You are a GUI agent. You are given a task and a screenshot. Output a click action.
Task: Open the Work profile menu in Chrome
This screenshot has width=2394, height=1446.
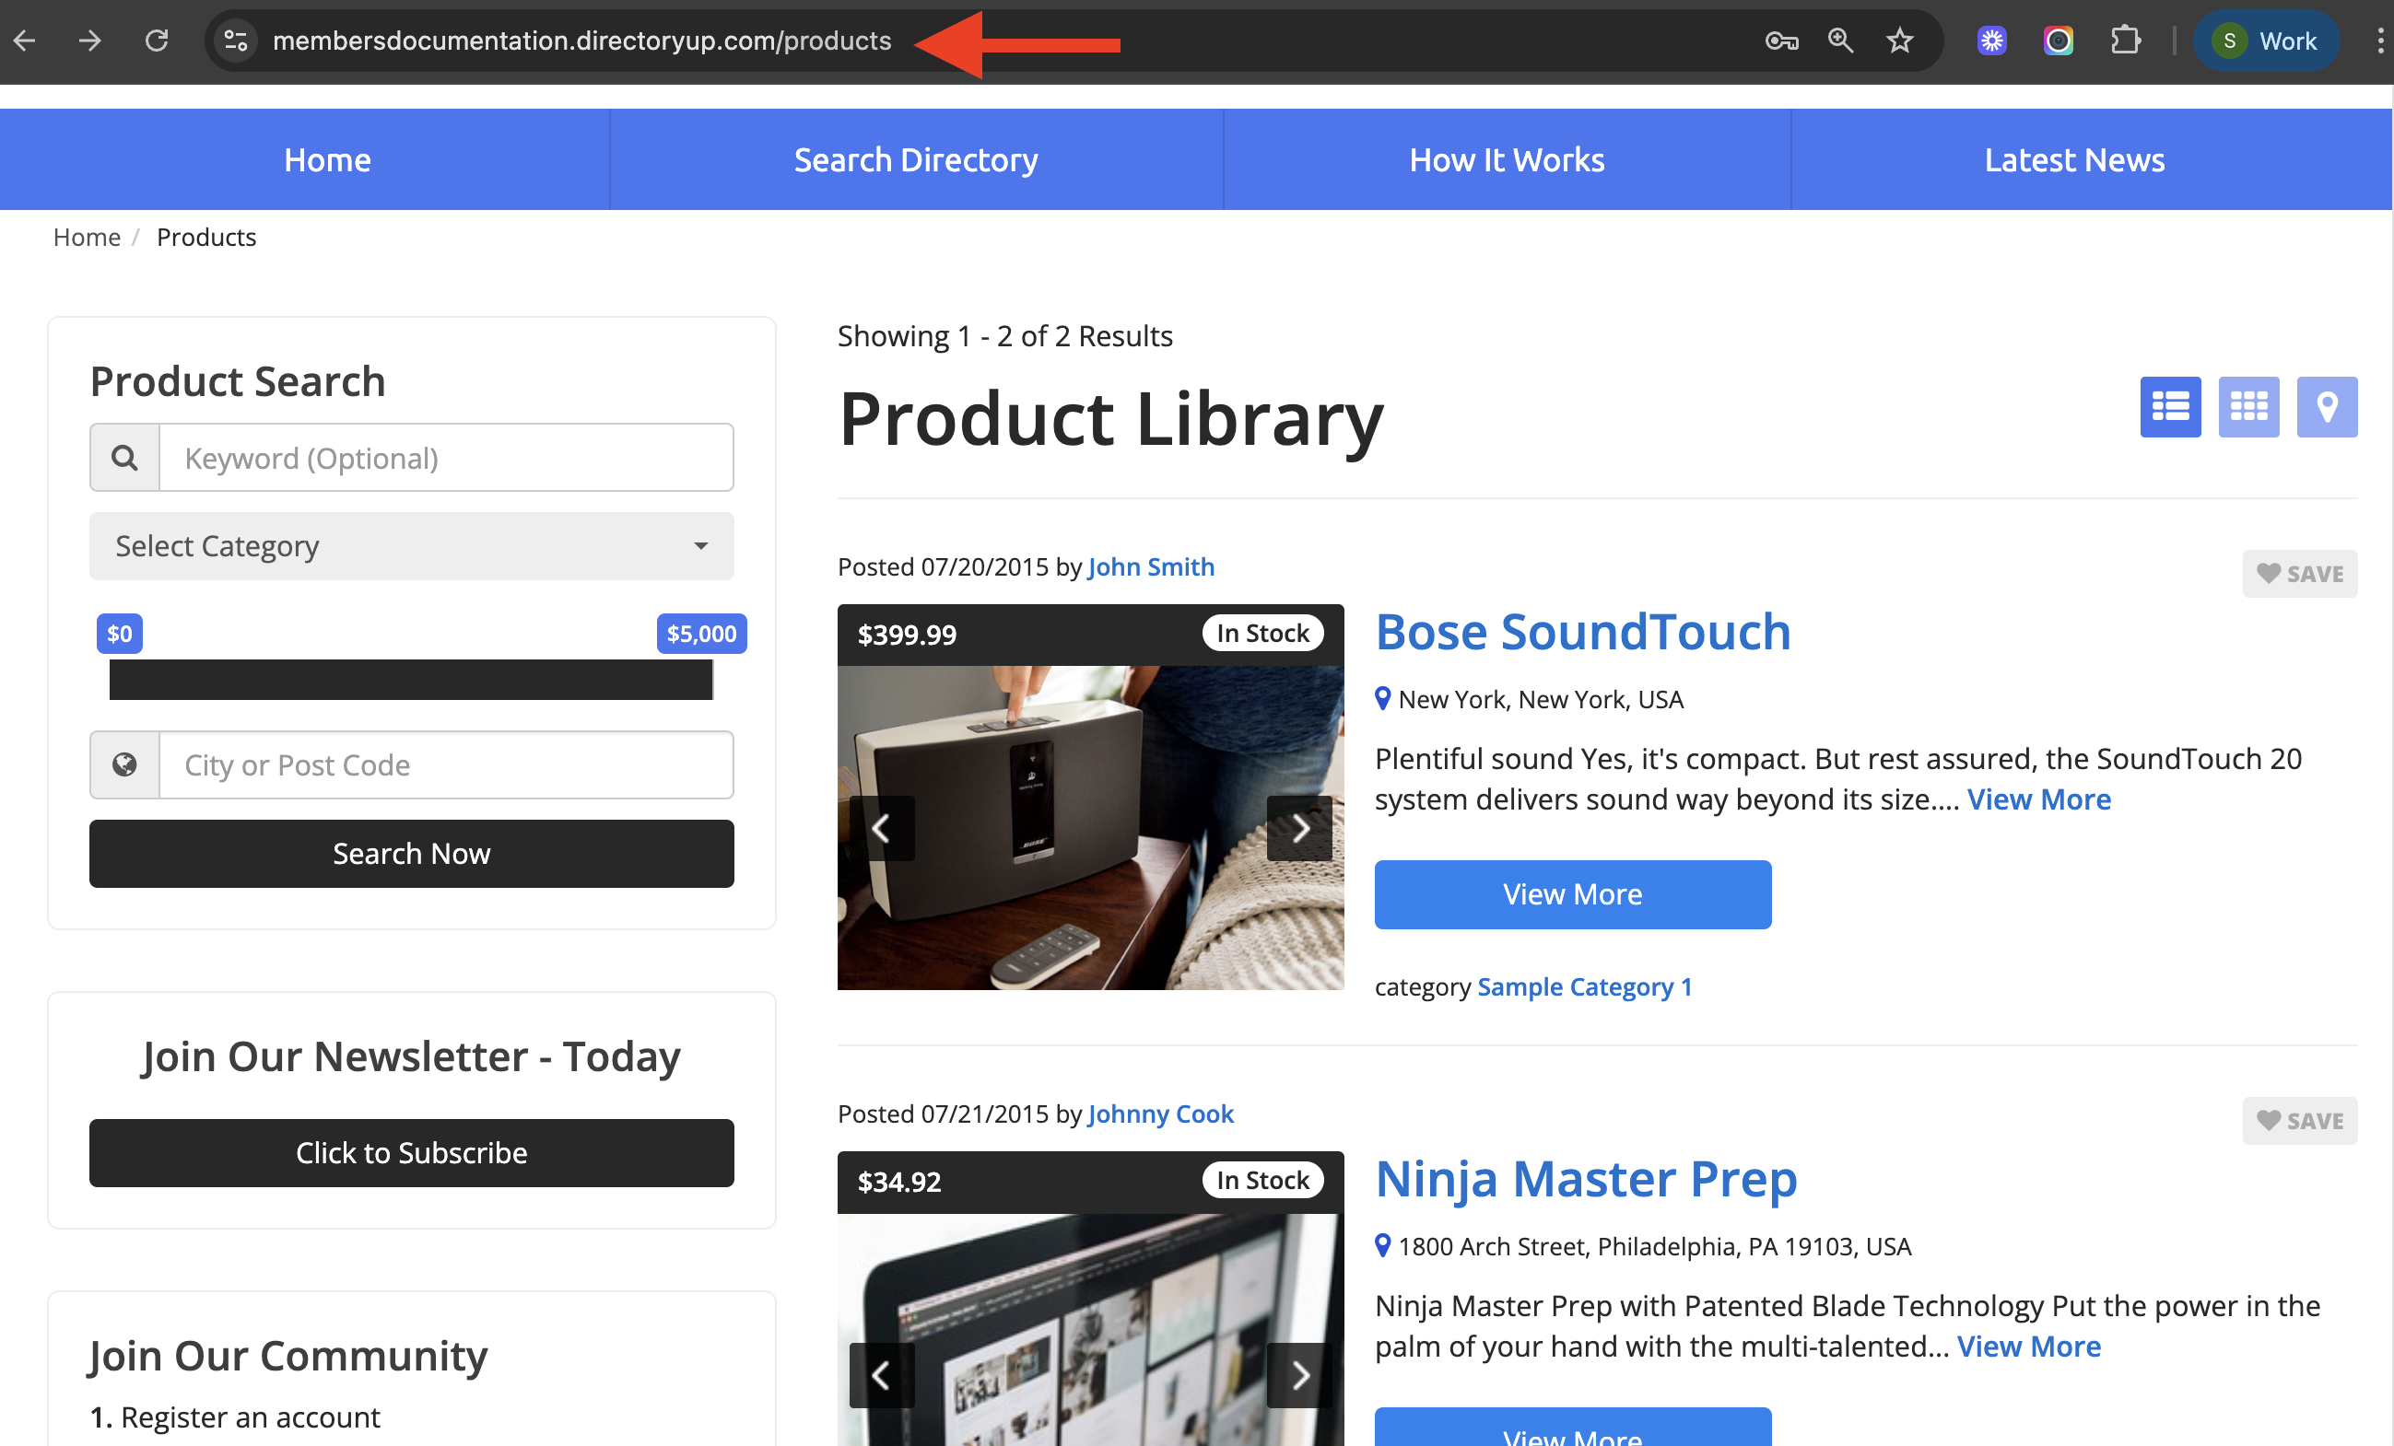coord(2265,41)
